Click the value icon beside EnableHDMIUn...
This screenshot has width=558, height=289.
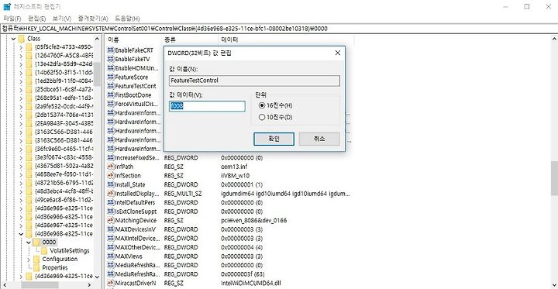point(111,68)
